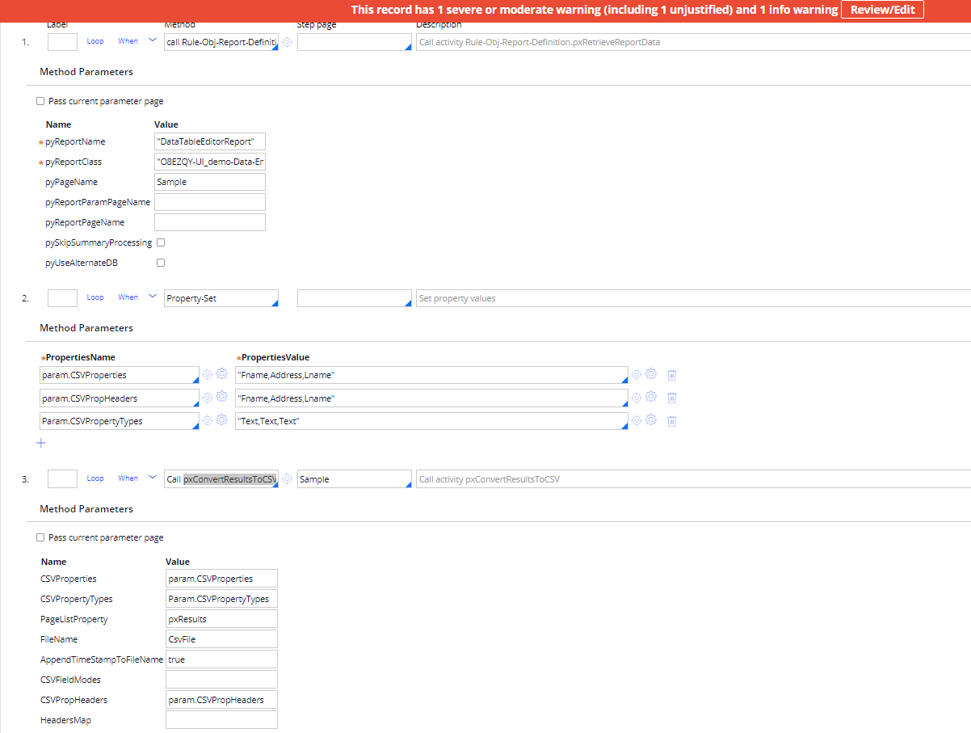Delete the Param.CSVPropertyTypes row using trash icon

671,421
